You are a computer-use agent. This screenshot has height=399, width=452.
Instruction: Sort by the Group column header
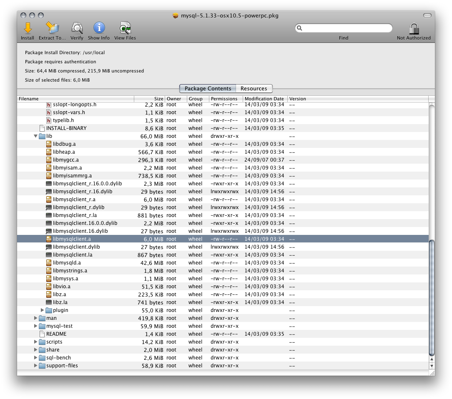pos(198,99)
